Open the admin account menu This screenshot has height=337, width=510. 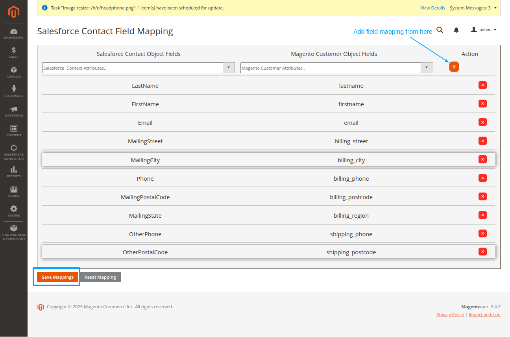[x=484, y=30]
